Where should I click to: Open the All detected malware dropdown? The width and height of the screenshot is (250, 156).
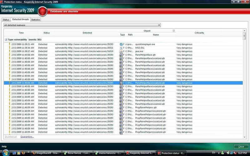pyautogui.click(x=82, y=25)
